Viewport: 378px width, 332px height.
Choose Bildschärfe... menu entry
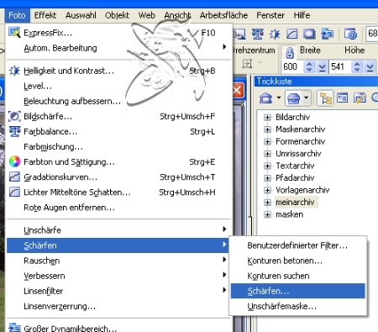(x=118, y=116)
